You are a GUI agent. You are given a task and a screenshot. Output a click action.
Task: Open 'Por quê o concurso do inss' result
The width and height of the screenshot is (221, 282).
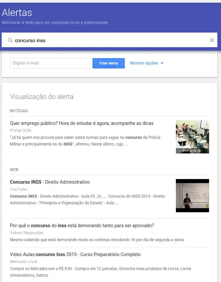tap(82, 226)
